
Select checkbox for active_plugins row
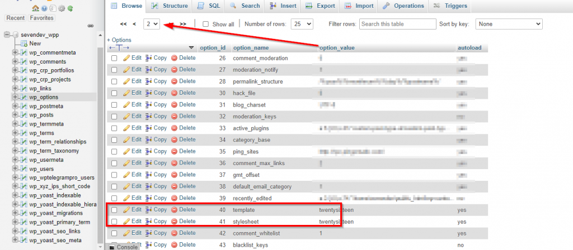(x=114, y=128)
